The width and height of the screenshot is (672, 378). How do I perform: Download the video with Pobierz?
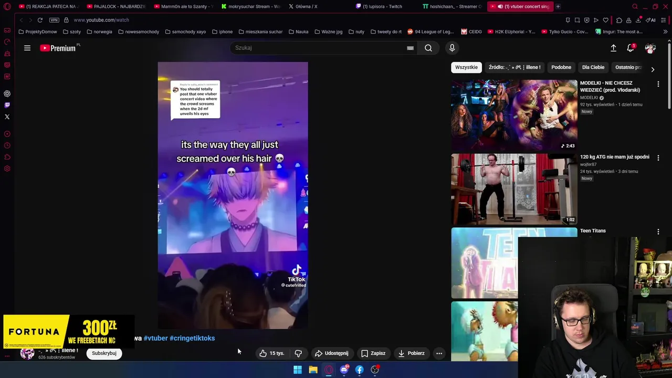pos(411,353)
